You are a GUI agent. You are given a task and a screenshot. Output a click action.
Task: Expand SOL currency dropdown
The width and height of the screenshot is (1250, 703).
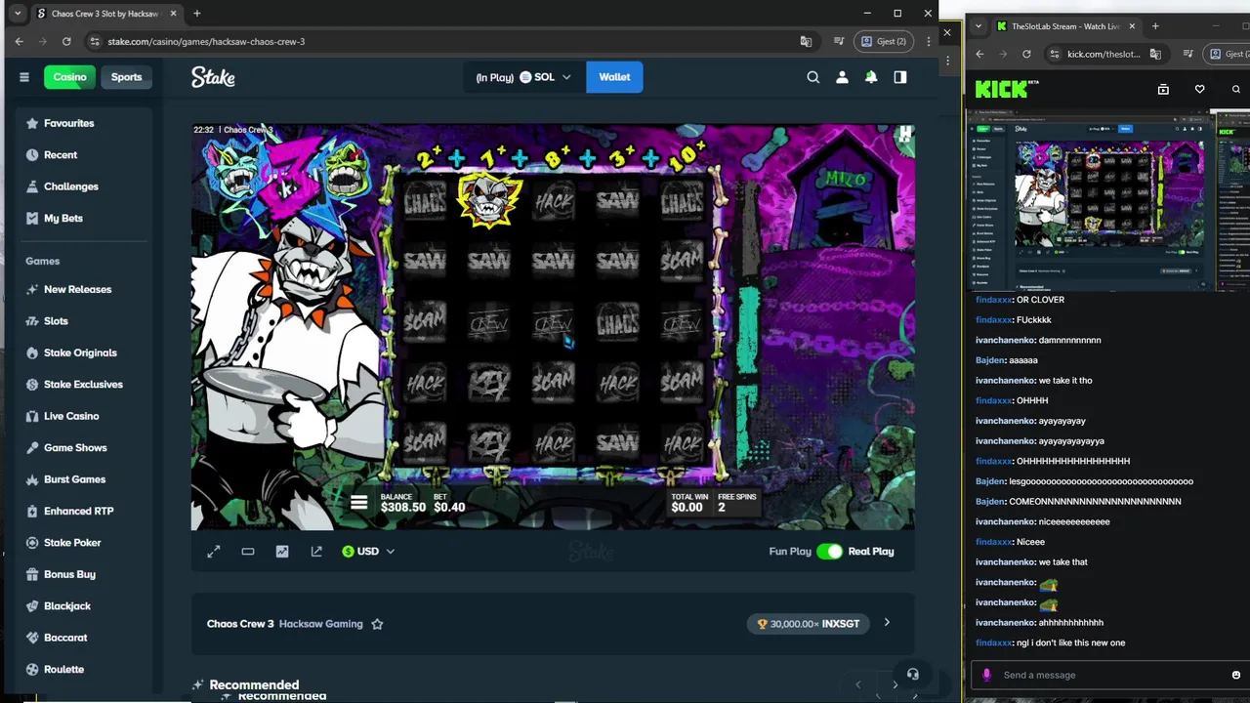566,77
